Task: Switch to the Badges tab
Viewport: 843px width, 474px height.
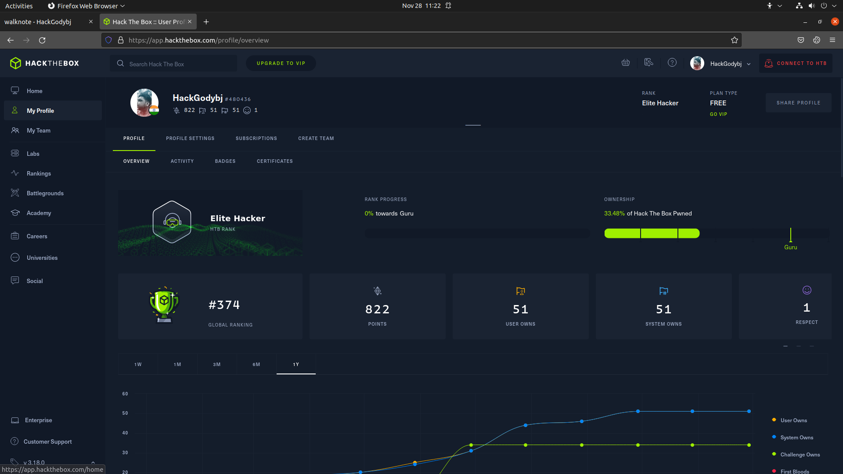Action: point(225,161)
